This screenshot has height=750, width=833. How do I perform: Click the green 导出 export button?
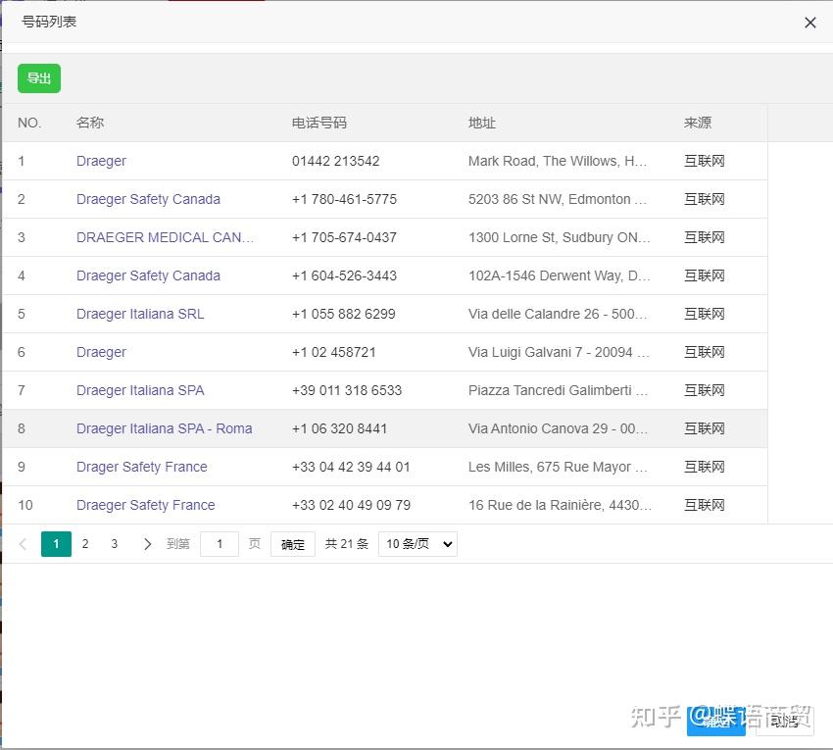click(x=39, y=78)
